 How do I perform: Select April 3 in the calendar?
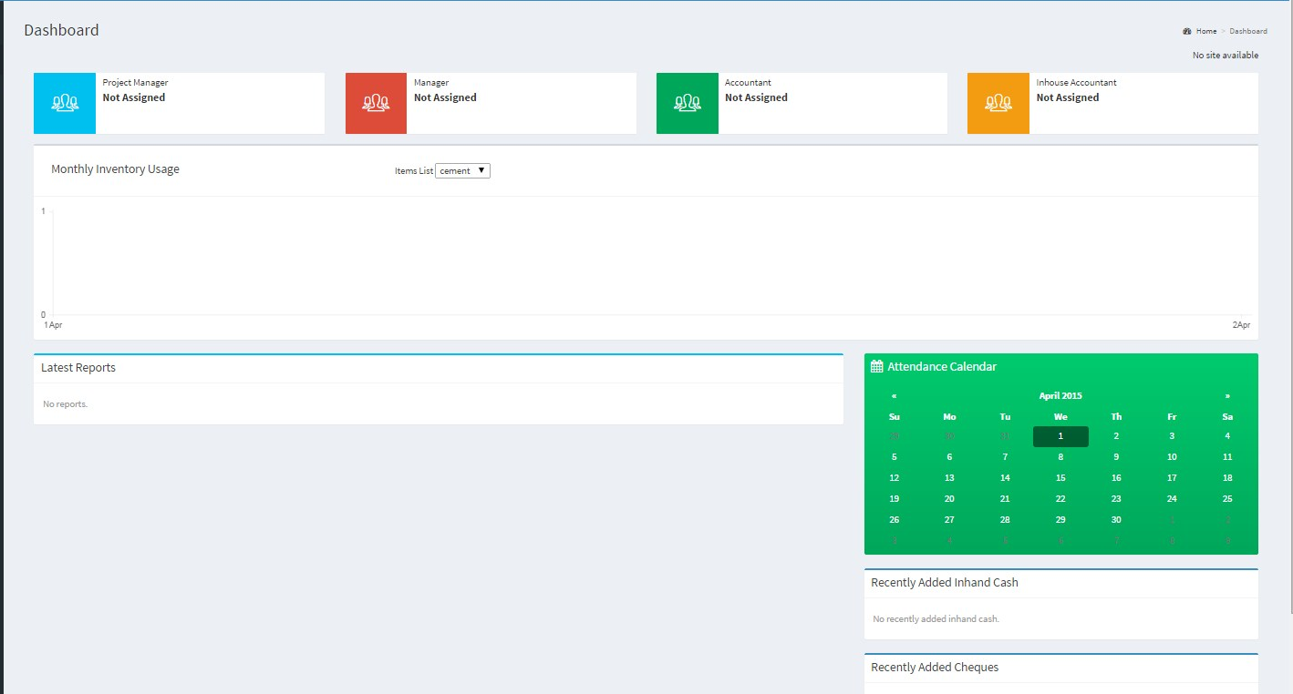tap(1172, 436)
